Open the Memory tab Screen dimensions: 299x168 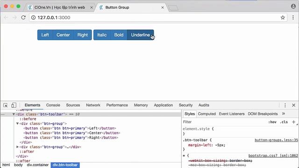(141, 105)
